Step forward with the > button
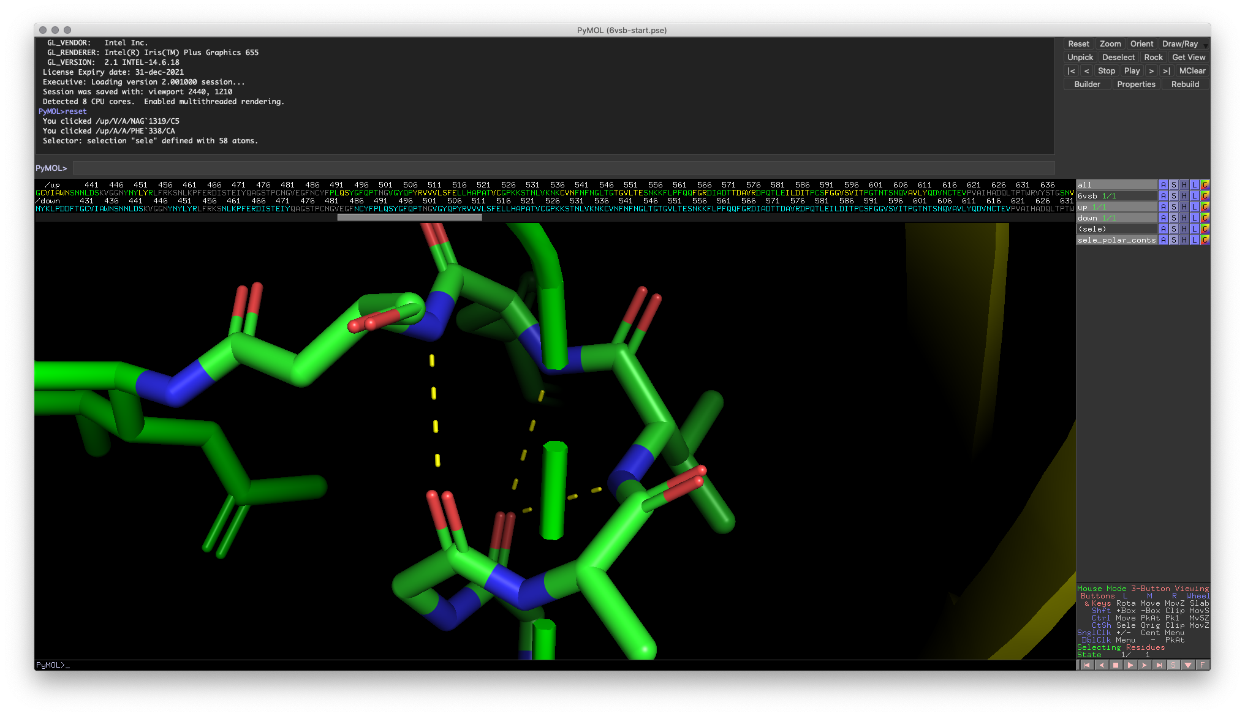The height and width of the screenshot is (716, 1245). click(x=1151, y=71)
